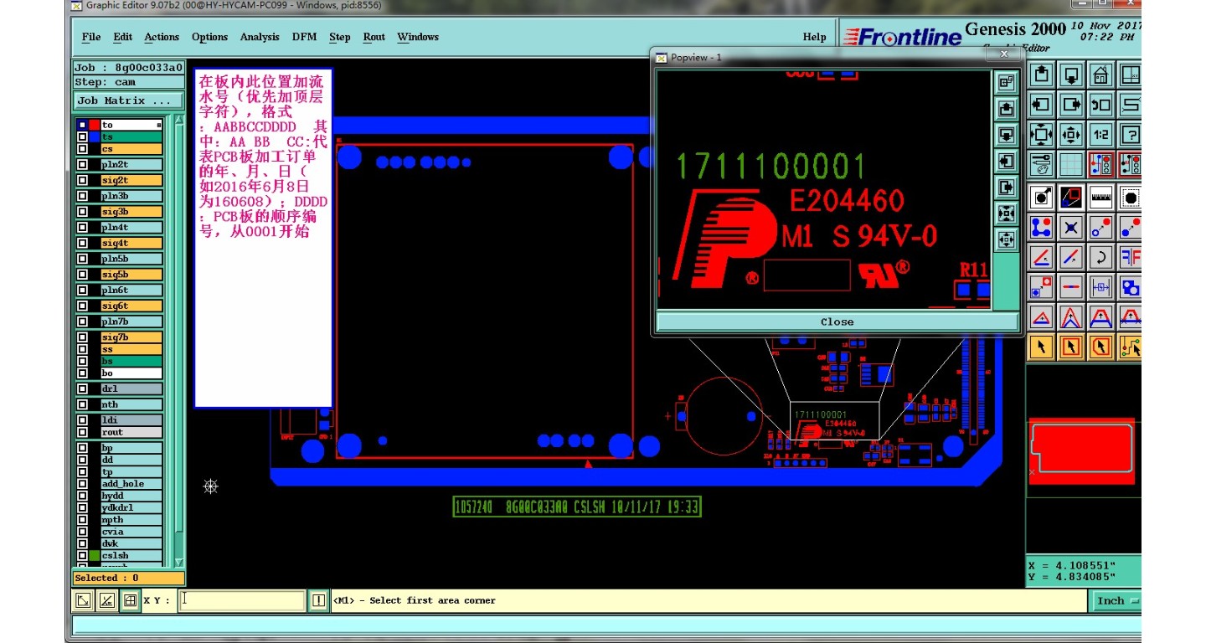Click the red board overview thumbnail
This screenshot has height=643, width=1206.
(1083, 450)
